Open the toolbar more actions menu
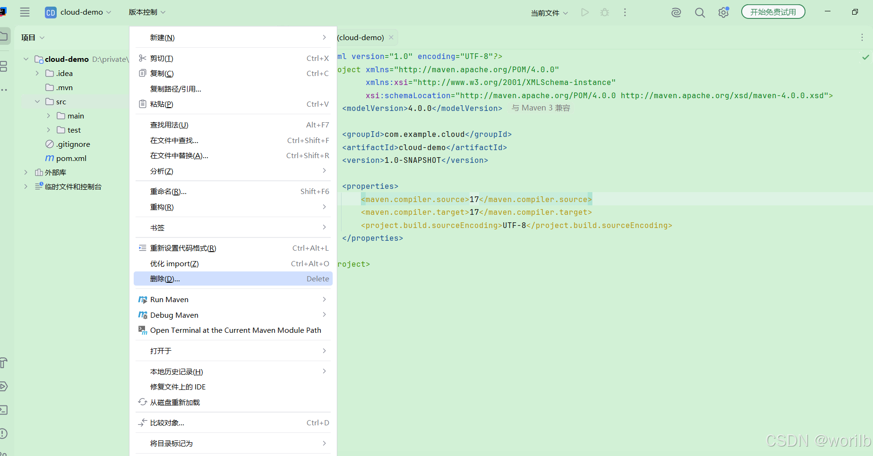The width and height of the screenshot is (873, 456). [x=625, y=12]
